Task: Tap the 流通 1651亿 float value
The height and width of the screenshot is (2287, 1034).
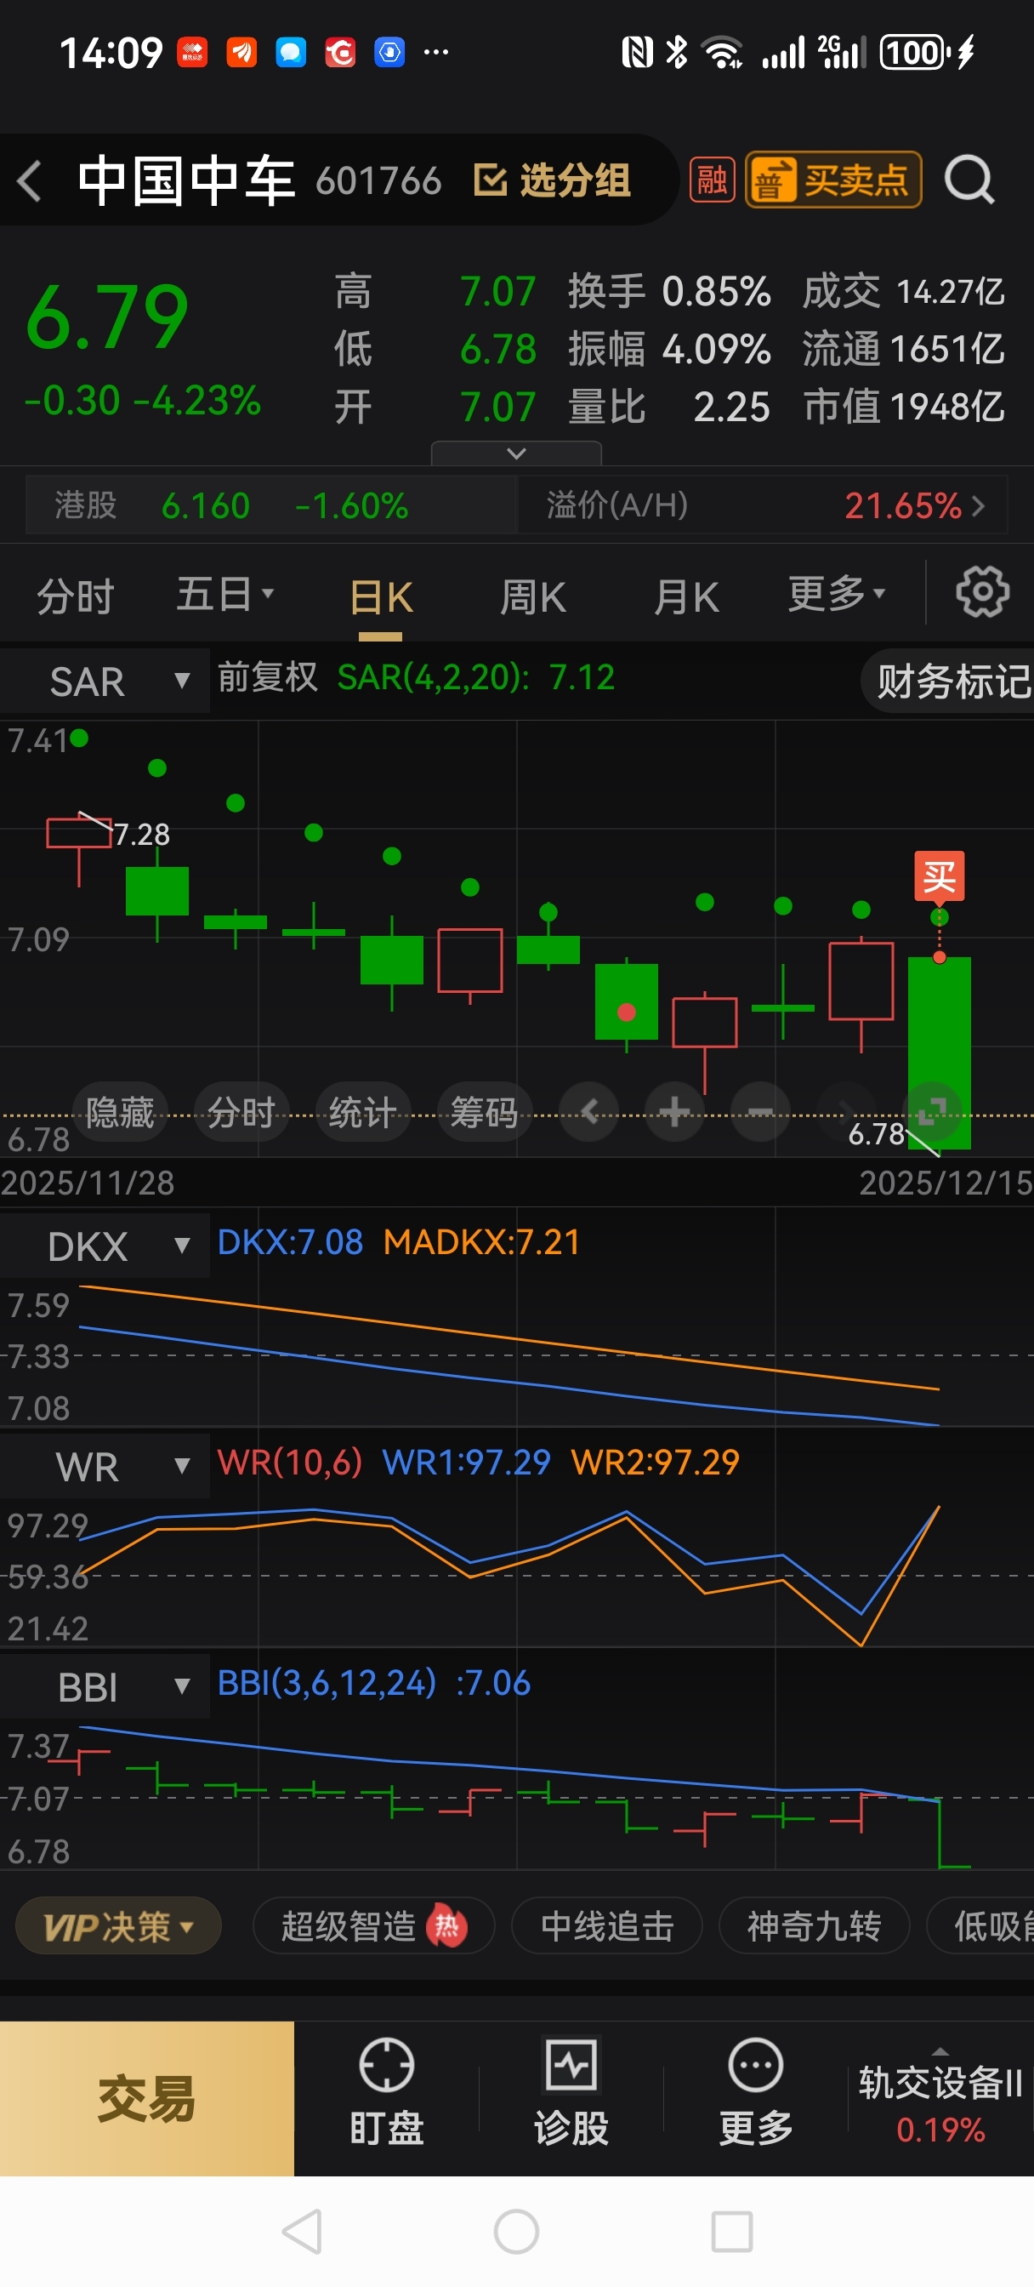Action: [903, 349]
